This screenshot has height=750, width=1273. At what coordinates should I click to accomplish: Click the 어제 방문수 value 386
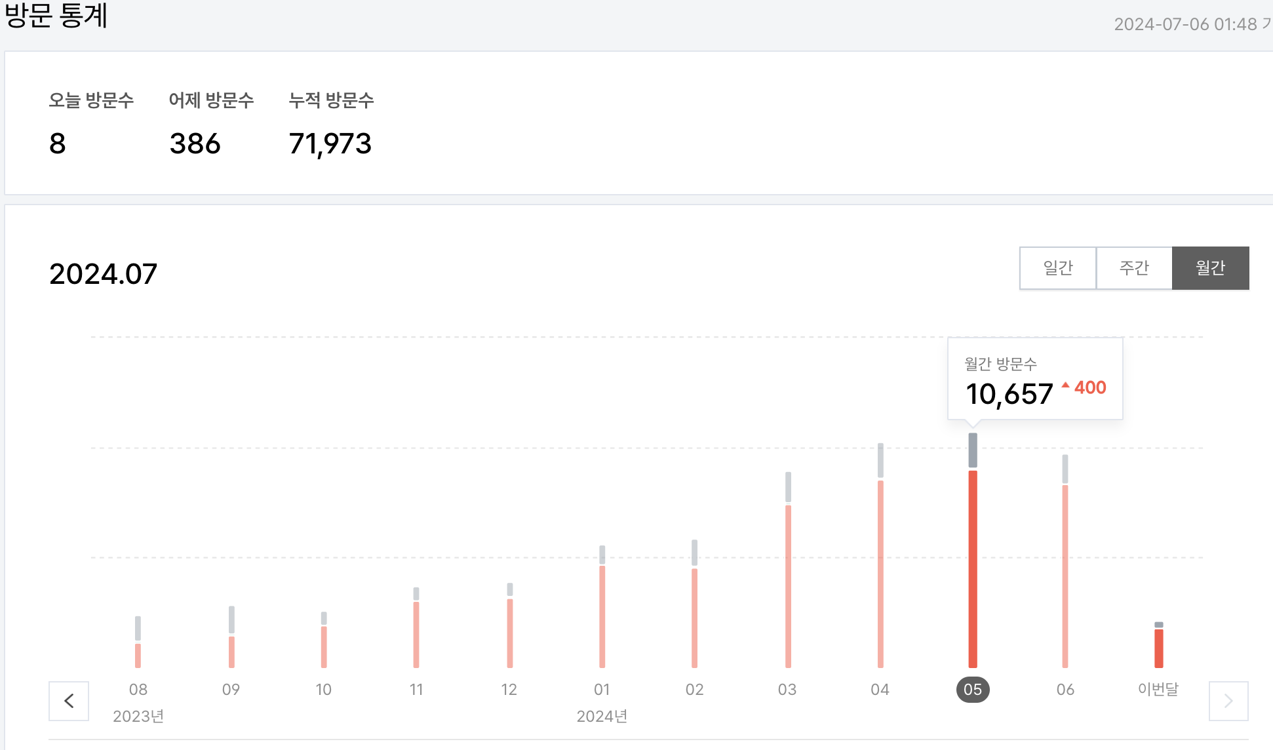tap(195, 143)
